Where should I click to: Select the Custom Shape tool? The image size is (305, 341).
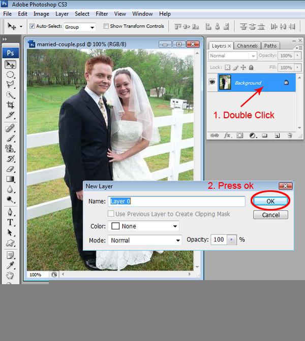pos(10,243)
